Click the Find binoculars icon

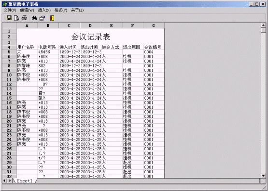coord(34,18)
